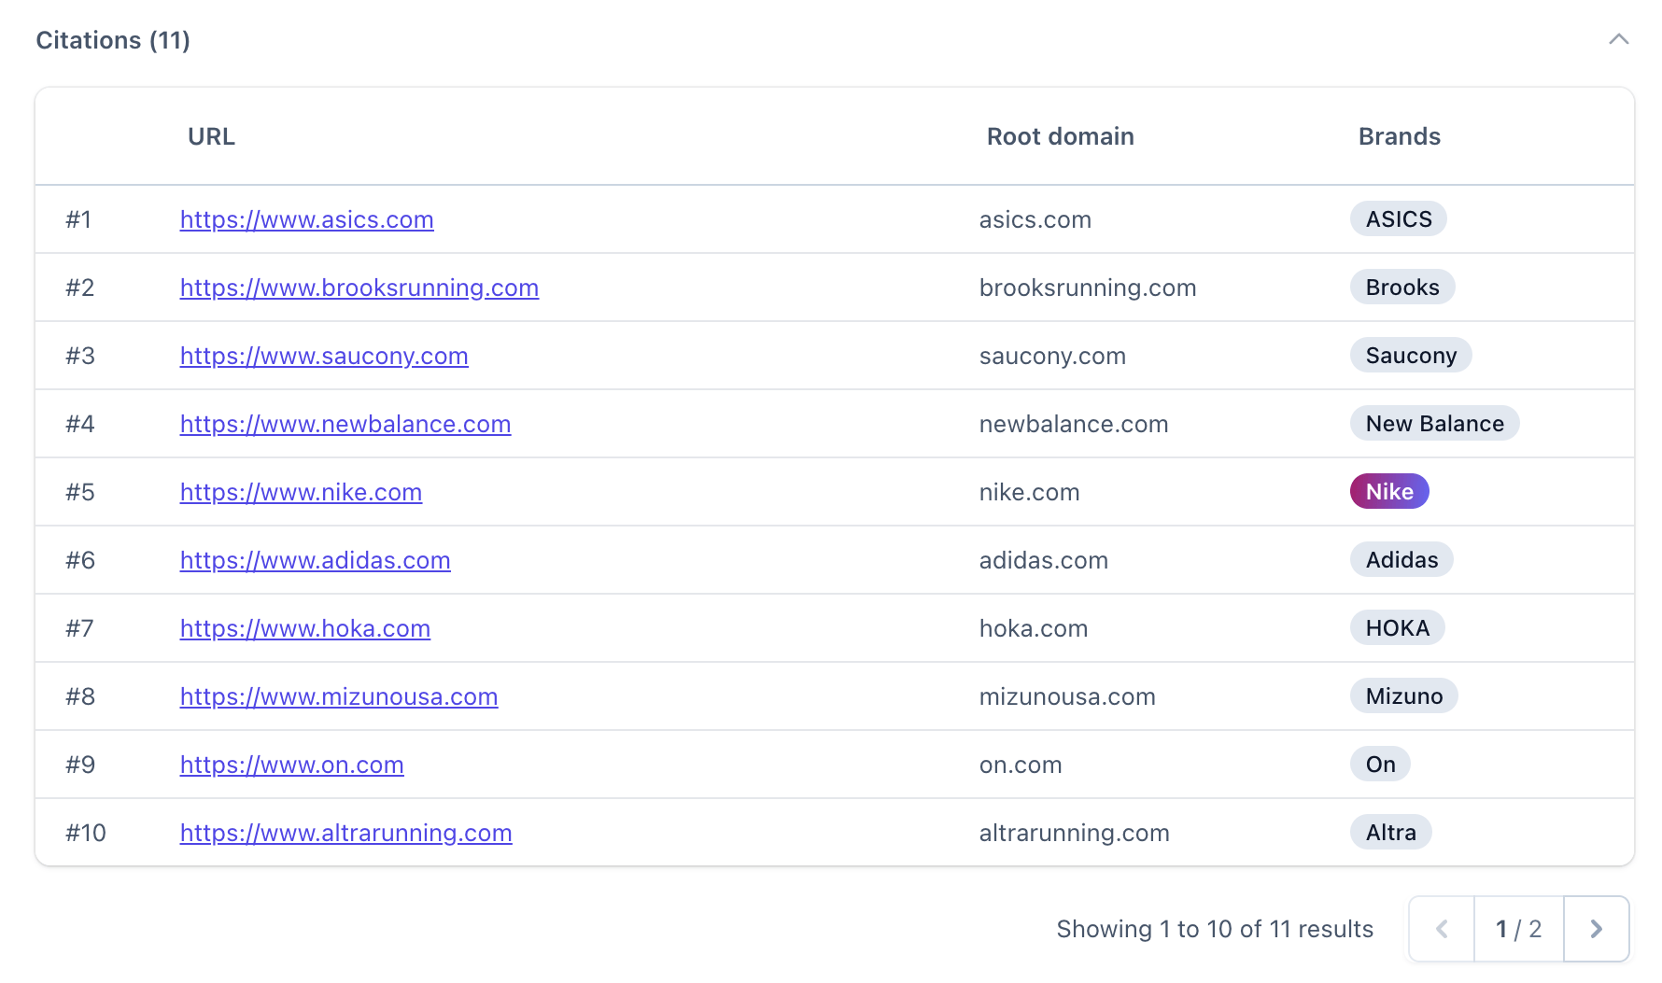Collapse the Citations section chevron
The height and width of the screenshot is (983, 1662).
click(x=1619, y=39)
